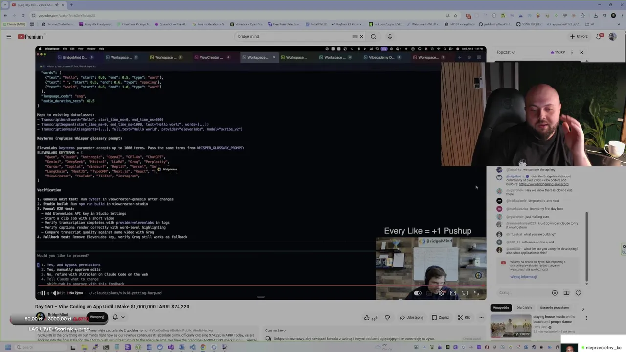Open the YouTube guide hamburger menu
This screenshot has height=352, width=626.
pos(9,37)
